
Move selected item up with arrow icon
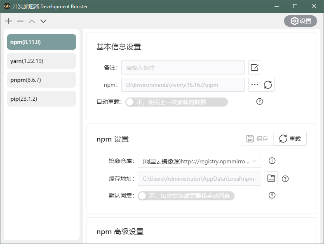32,21
